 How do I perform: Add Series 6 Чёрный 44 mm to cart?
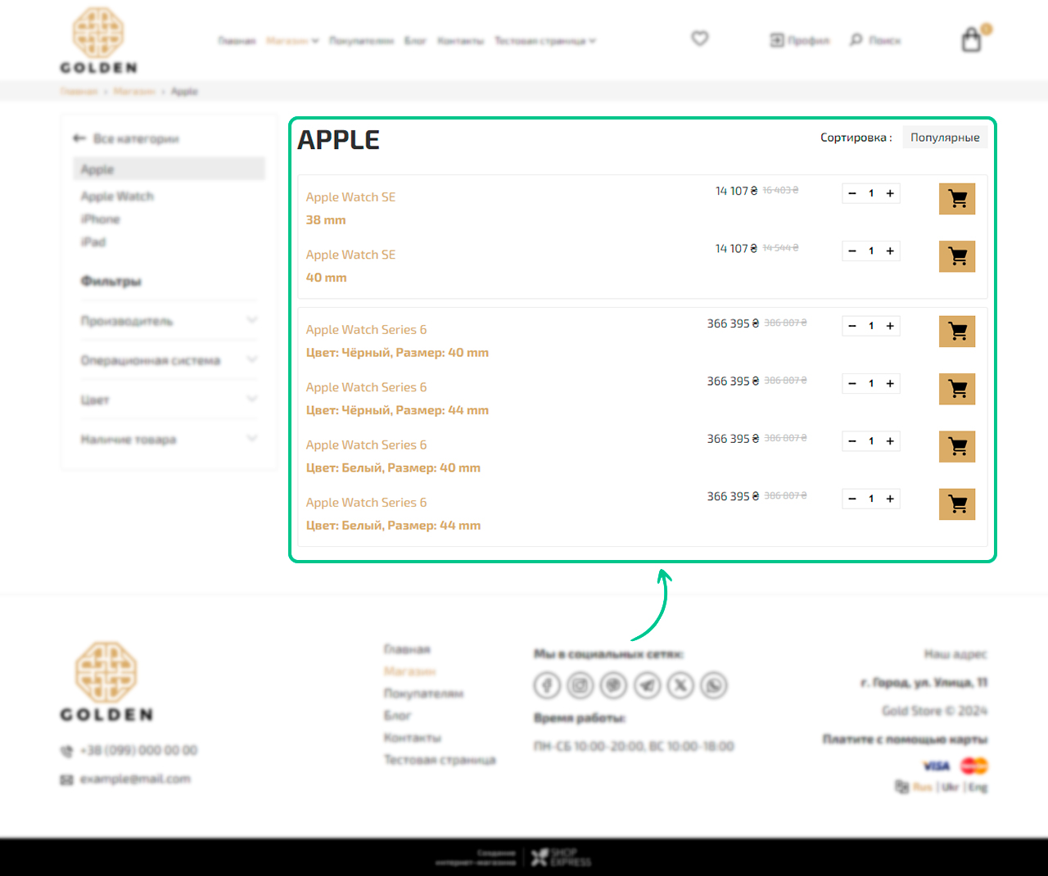tap(957, 389)
